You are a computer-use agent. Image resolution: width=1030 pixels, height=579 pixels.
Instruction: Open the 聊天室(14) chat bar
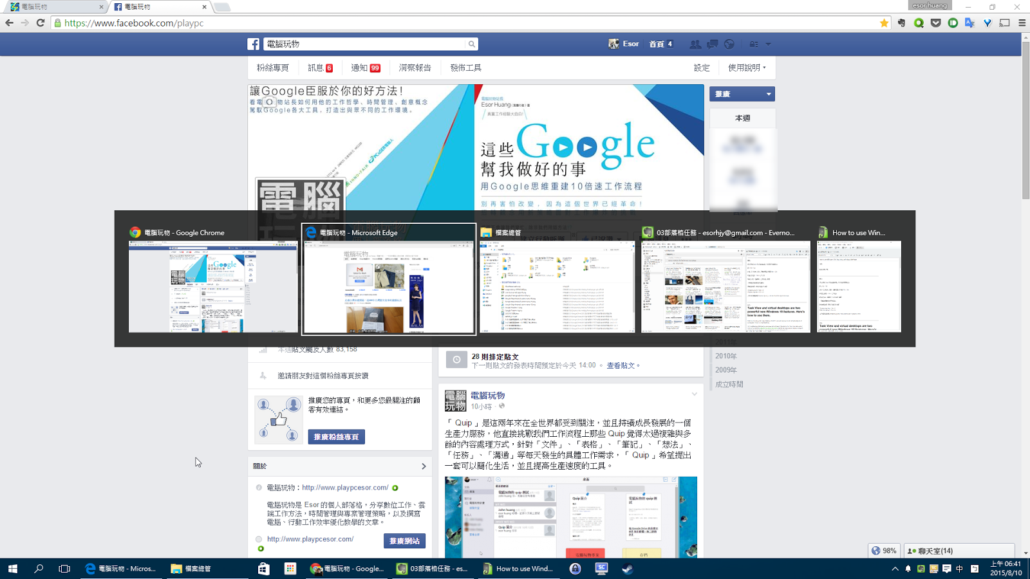coord(960,551)
